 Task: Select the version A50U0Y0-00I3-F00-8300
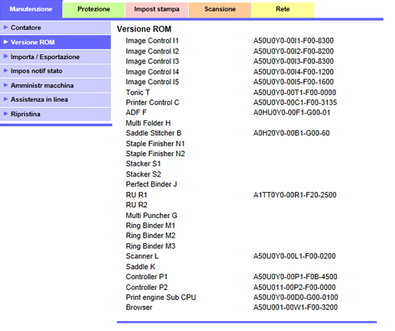click(x=293, y=61)
